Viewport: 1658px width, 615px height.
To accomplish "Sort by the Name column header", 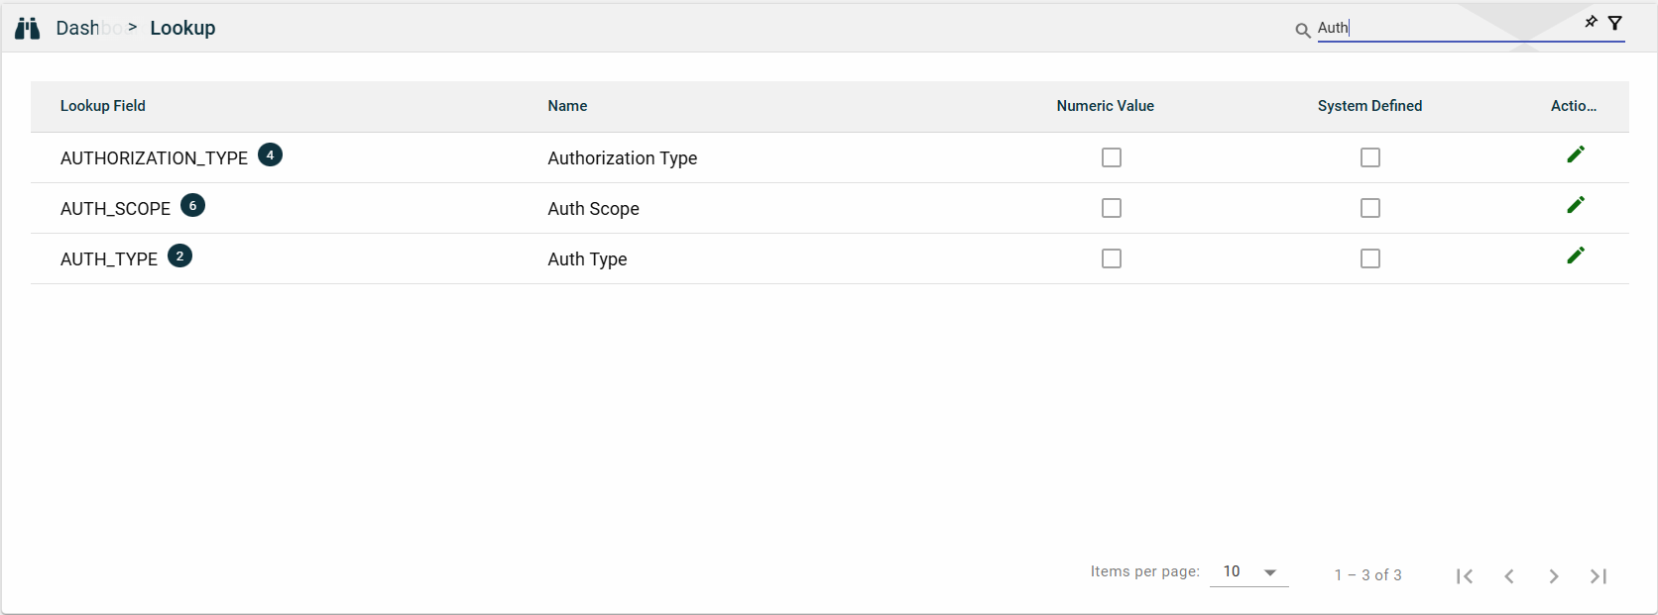I will [567, 106].
